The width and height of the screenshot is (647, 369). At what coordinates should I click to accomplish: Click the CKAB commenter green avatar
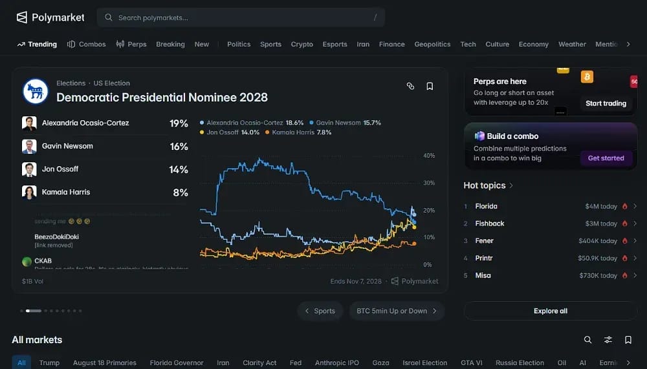tap(27, 261)
